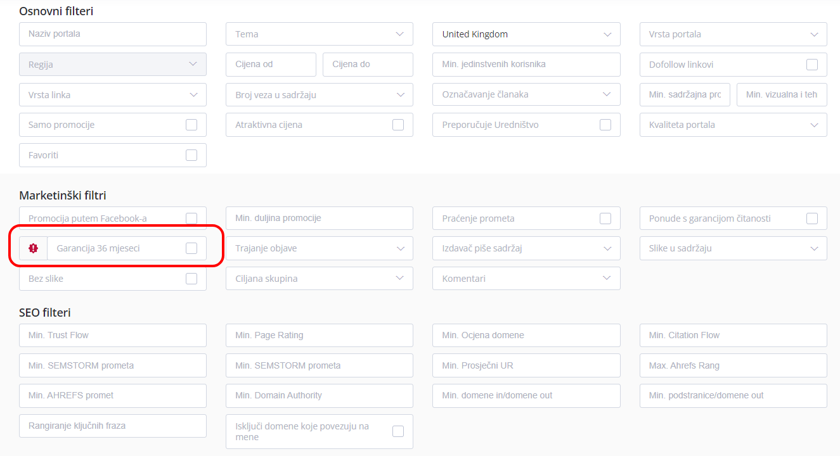Check Promocija putem Facebook-a box

click(x=191, y=218)
